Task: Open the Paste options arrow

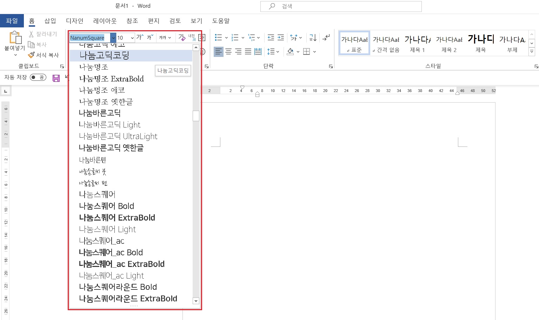Action: pos(15,55)
